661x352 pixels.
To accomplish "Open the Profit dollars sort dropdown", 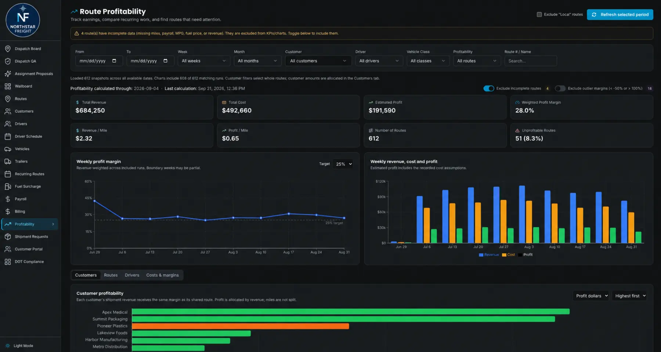I will [591, 296].
